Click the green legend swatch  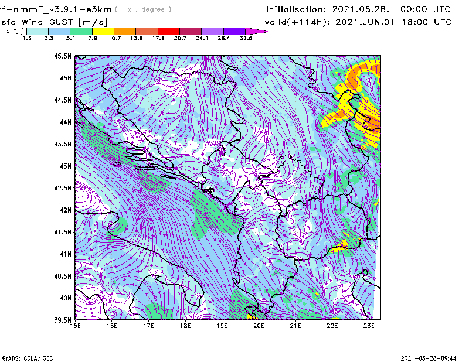point(81,31)
